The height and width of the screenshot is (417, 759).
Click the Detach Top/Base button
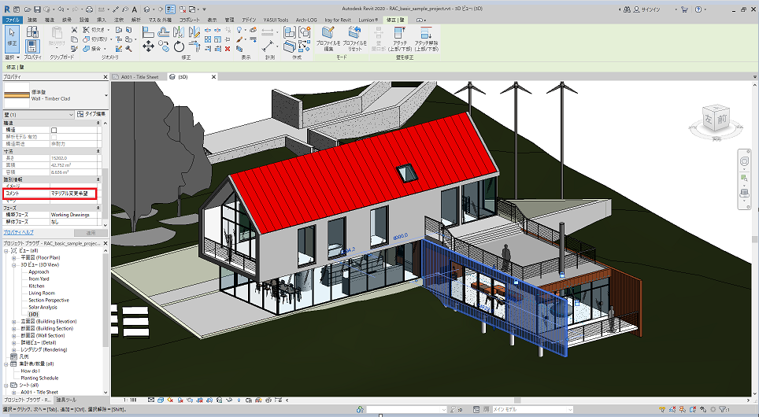(x=426, y=39)
